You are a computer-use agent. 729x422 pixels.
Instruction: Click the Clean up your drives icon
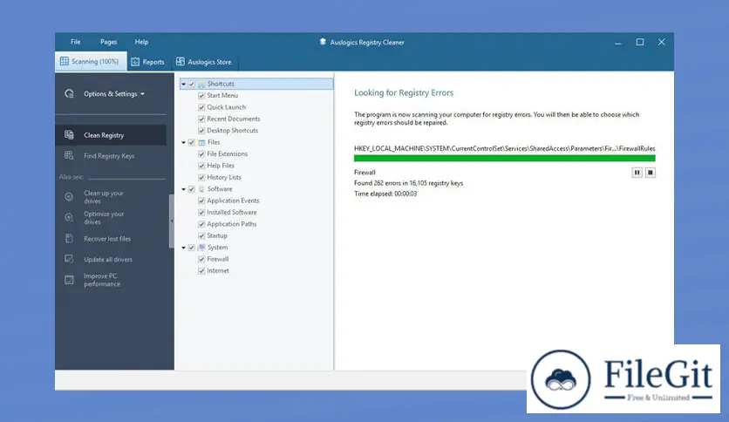[x=69, y=196]
